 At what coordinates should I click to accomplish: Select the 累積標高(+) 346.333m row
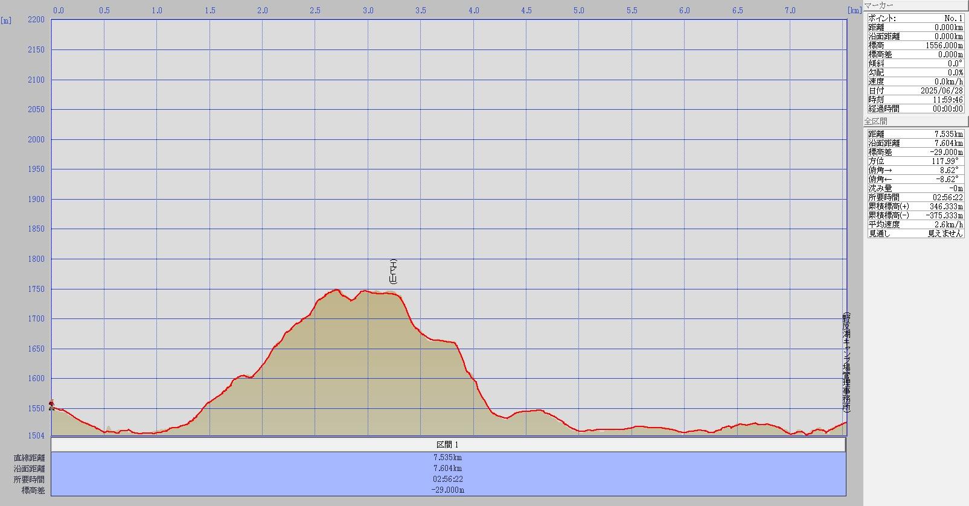click(x=915, y=206)
